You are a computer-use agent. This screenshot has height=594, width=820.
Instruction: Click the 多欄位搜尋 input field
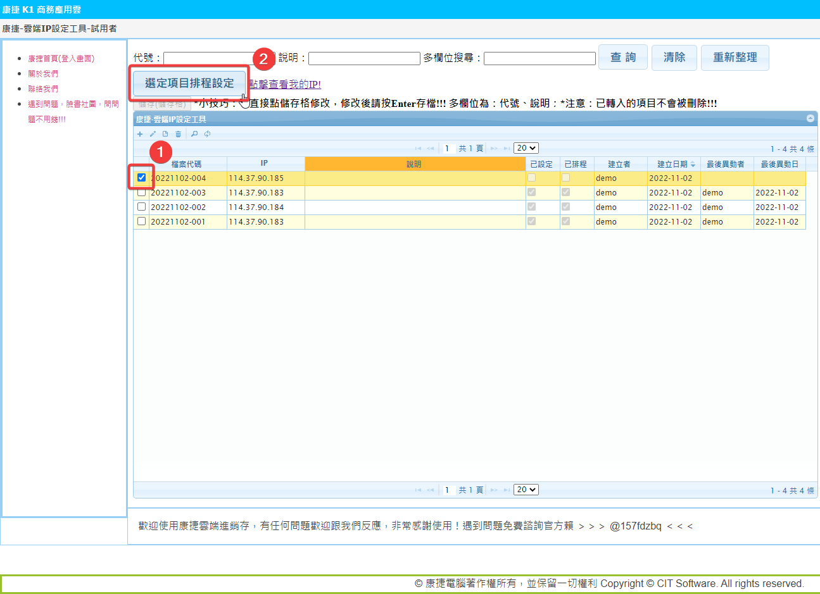[x=539, y=58]
